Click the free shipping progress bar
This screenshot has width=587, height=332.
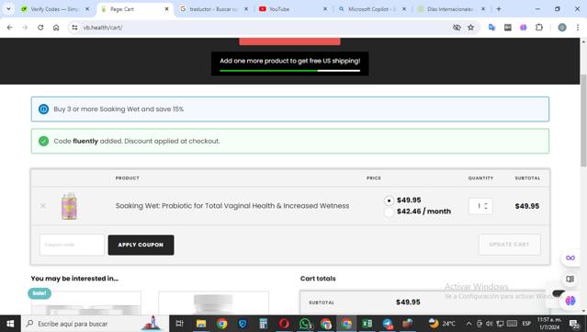point(289,71)
